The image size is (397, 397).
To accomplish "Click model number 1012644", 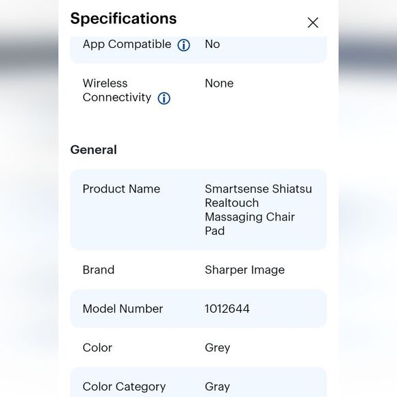I will coord(227,309).
